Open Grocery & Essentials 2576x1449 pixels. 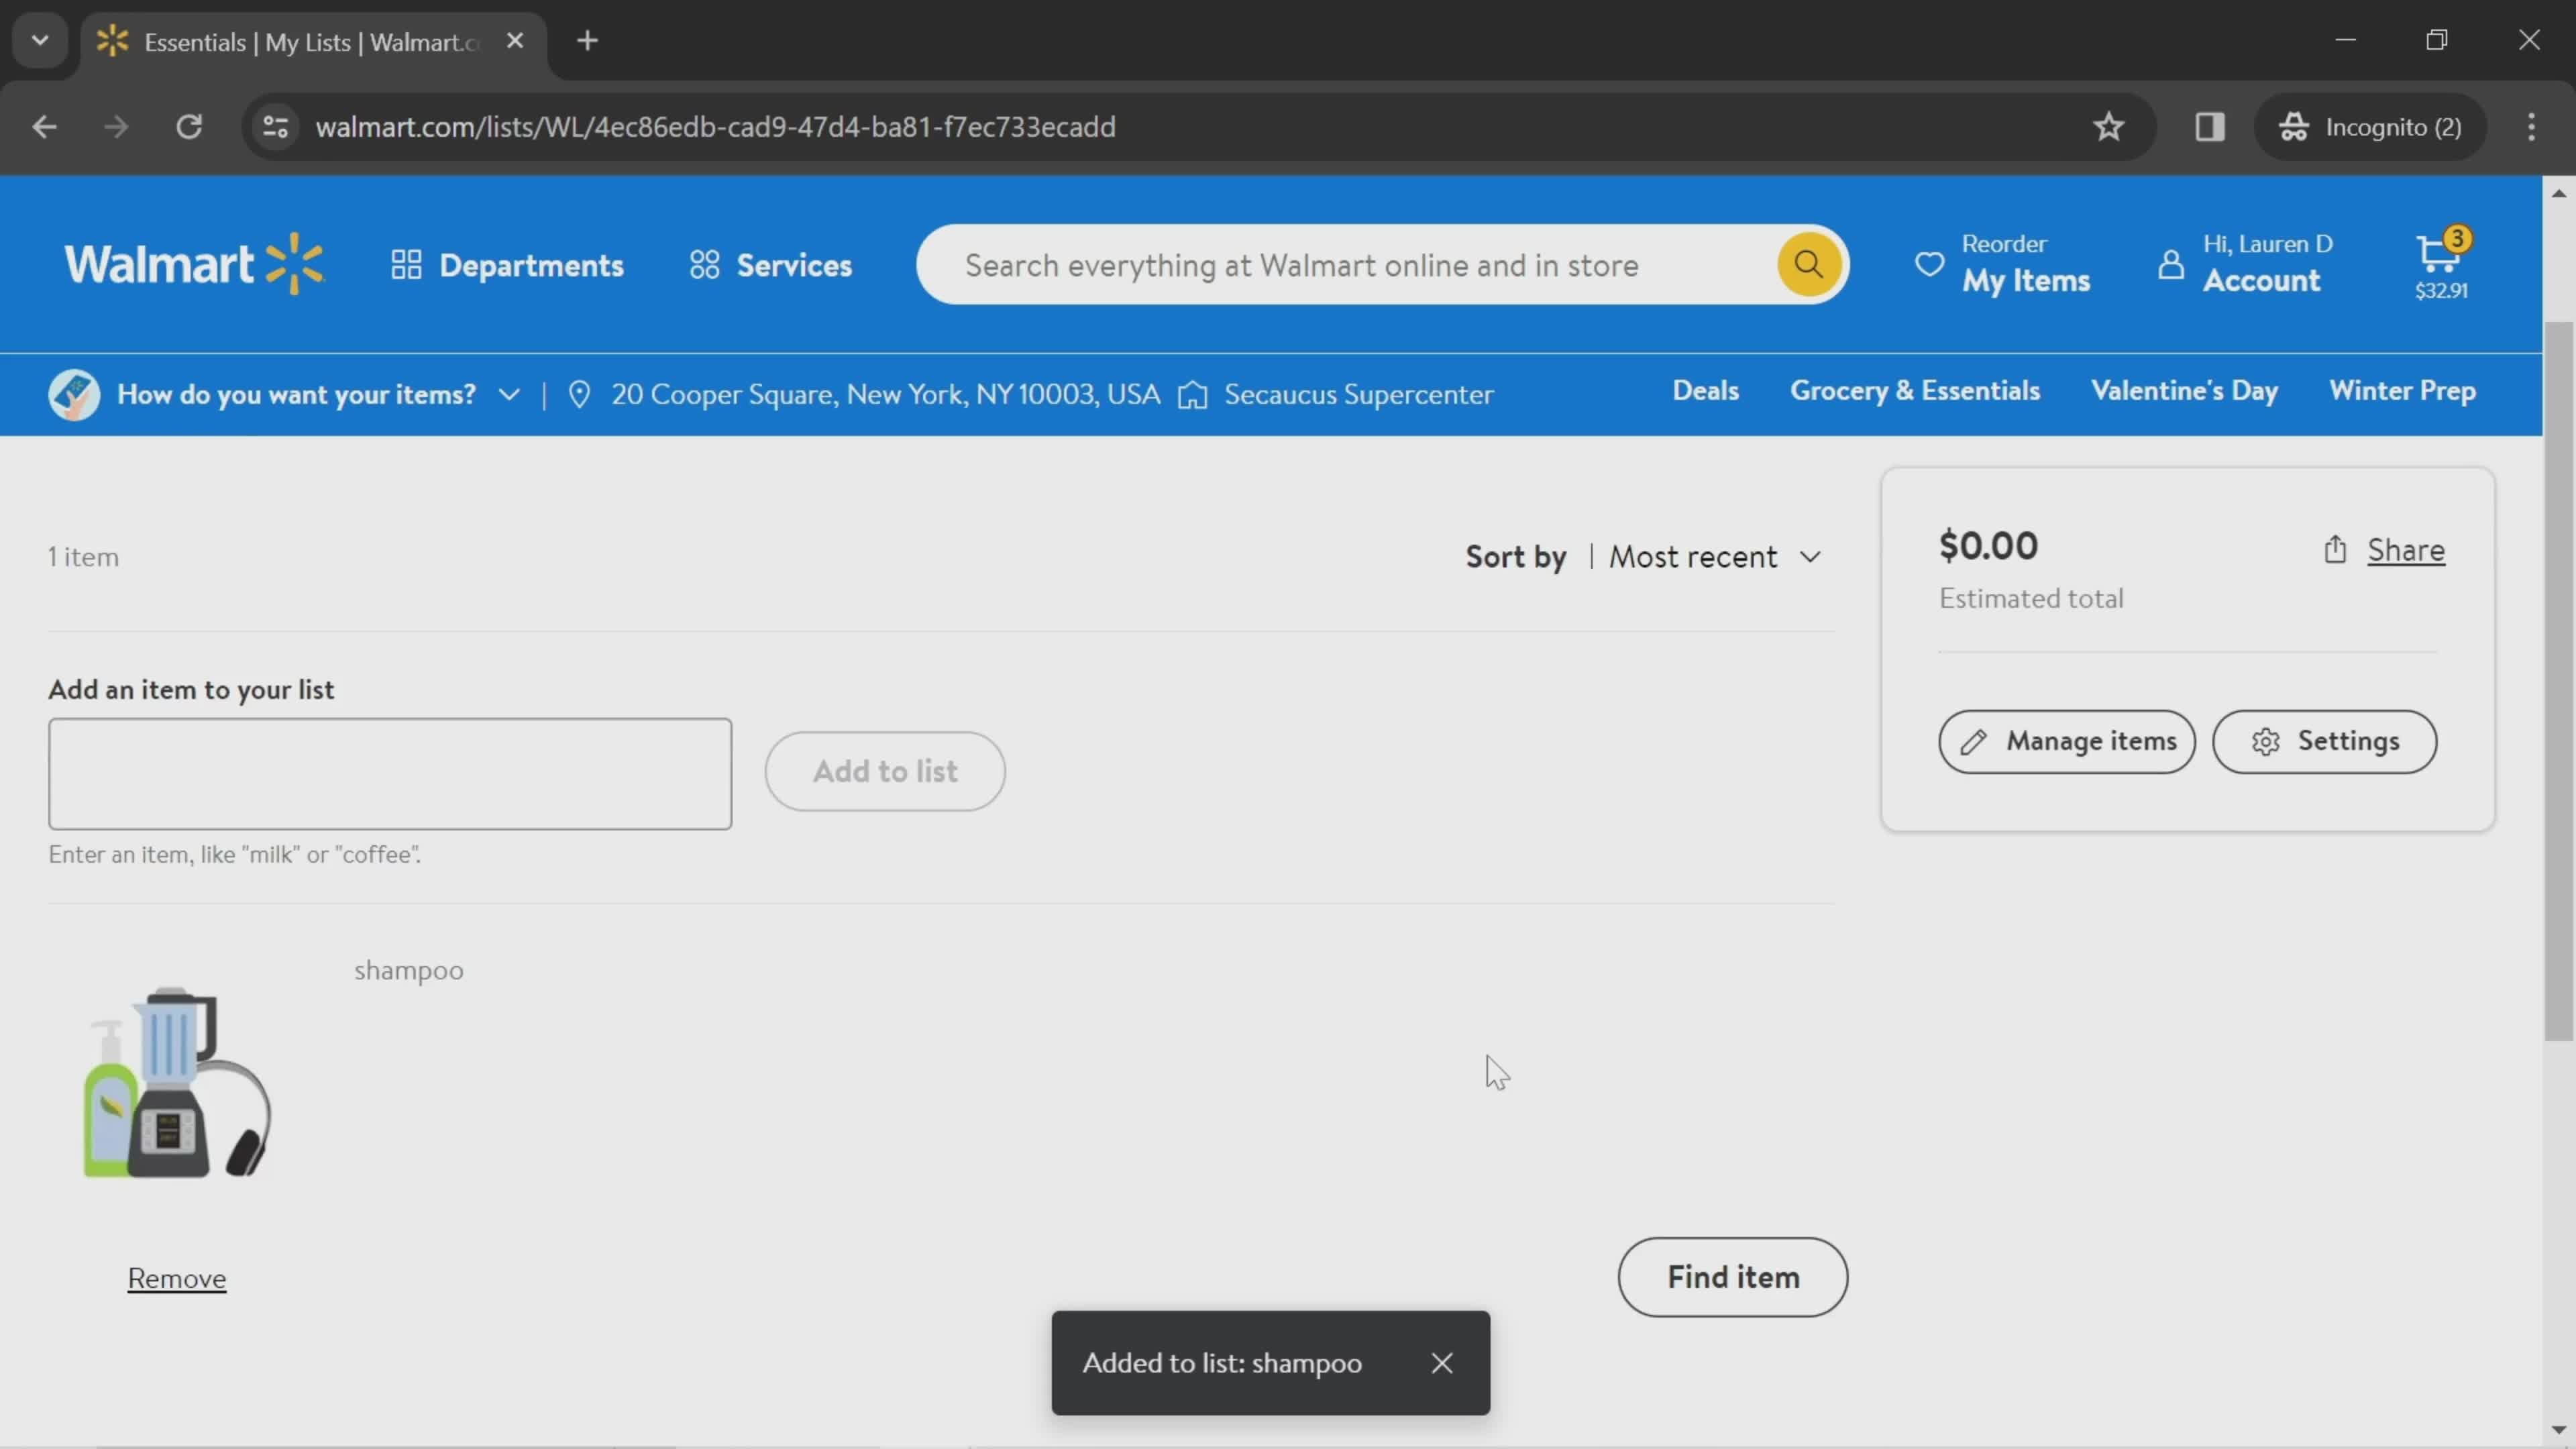pos(1915,391)
